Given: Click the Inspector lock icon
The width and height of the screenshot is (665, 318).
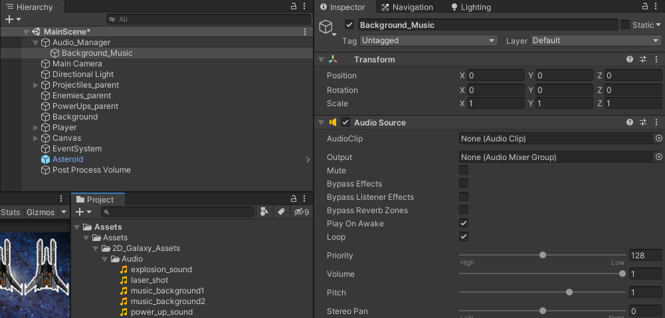Looking at the screenshot, I should (x=644, y=7).
